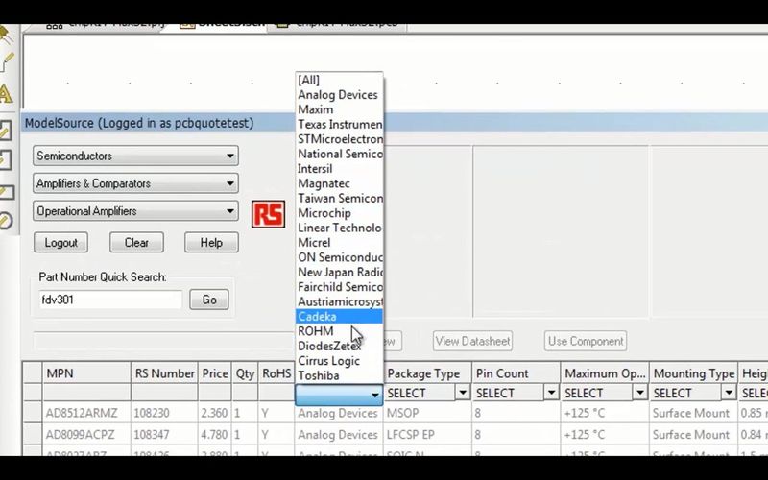Click the Use Component button
The image size is (768, 480).
pyautogui.click(x=586, y=341)
